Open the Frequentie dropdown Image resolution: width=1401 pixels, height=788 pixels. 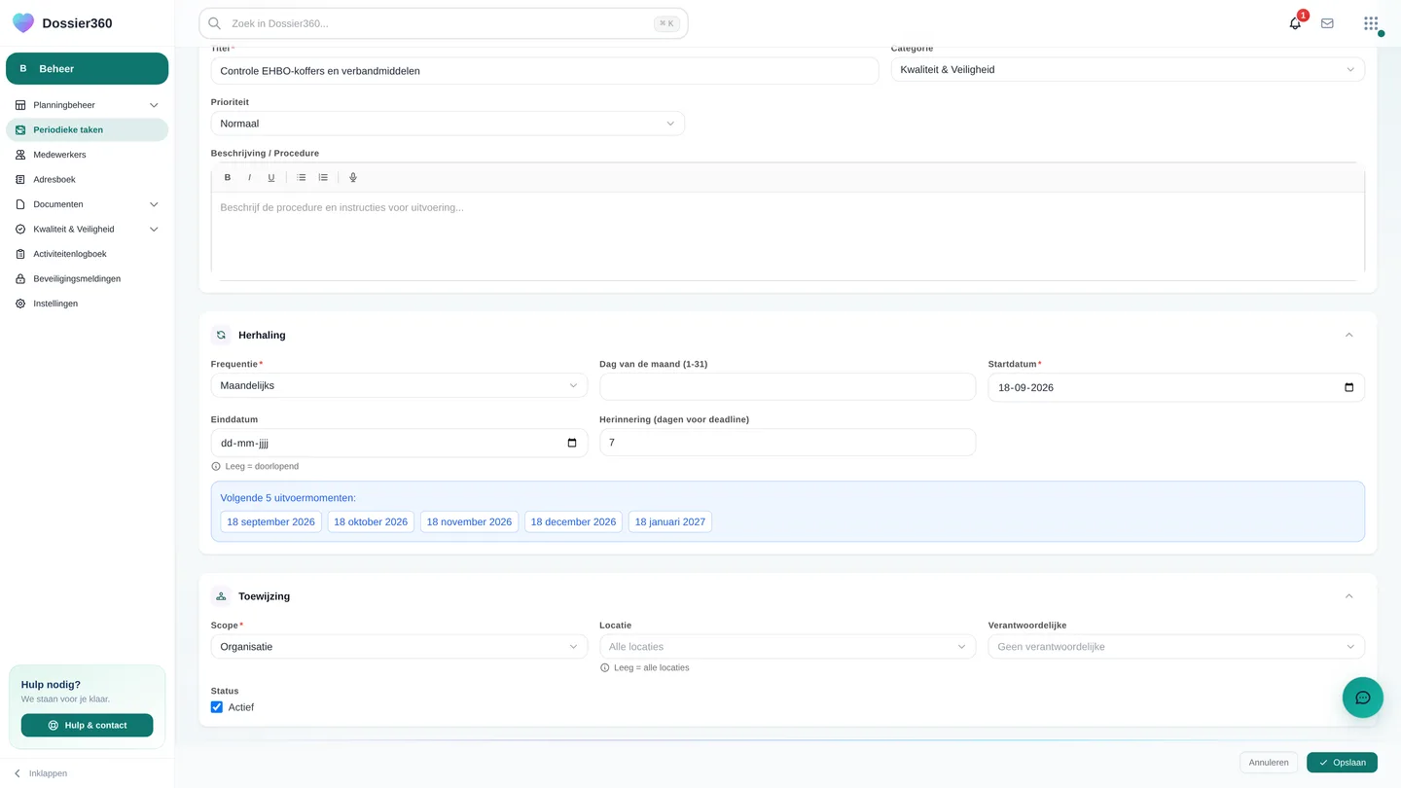(x=399, y=385)
